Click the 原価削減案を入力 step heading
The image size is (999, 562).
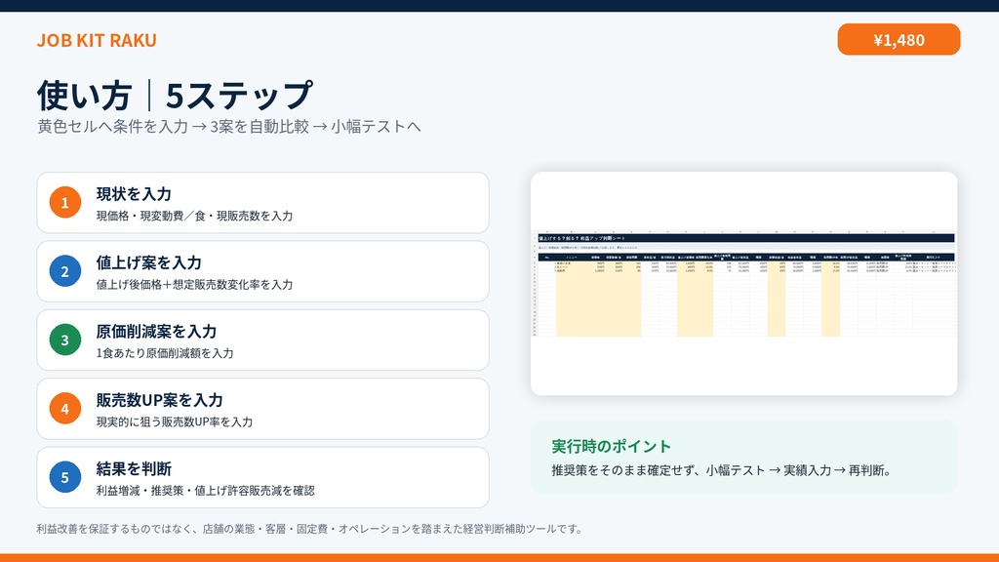157,332
